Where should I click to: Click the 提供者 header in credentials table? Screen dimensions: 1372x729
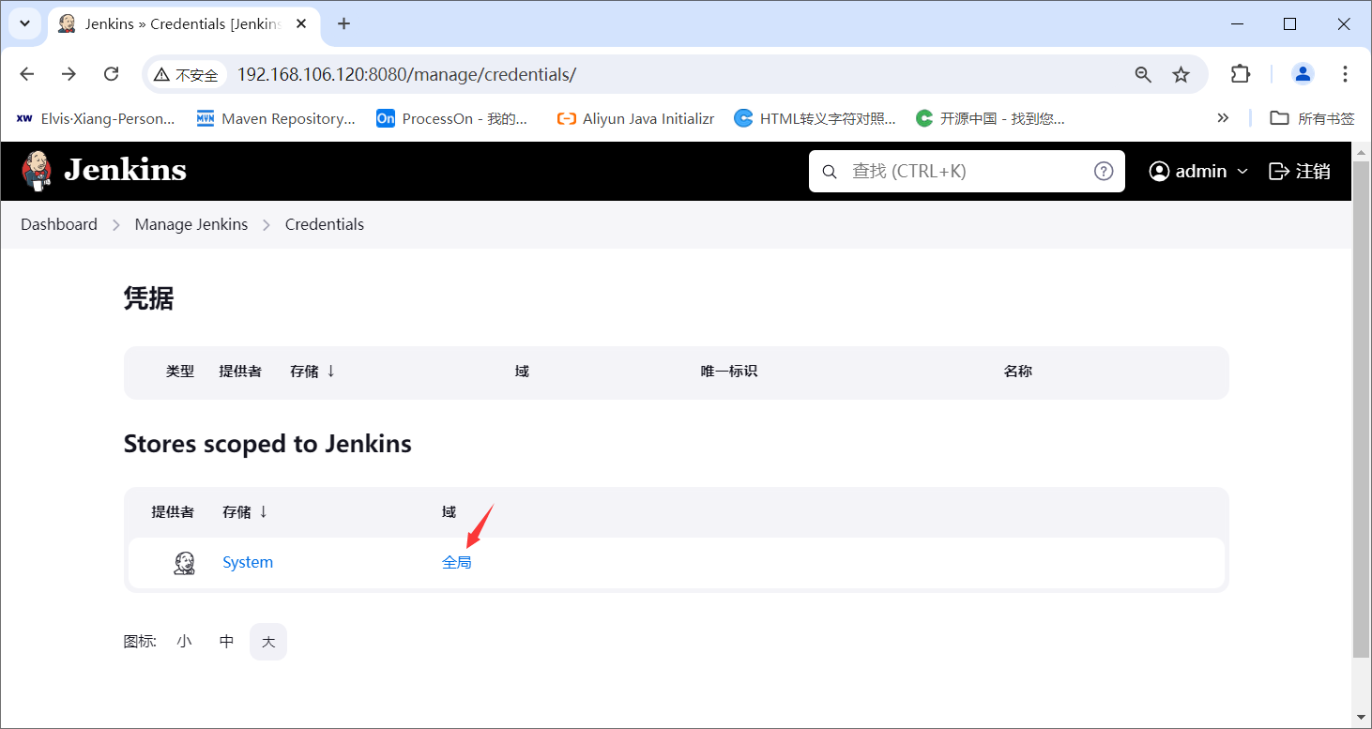(x=240, y=372)
